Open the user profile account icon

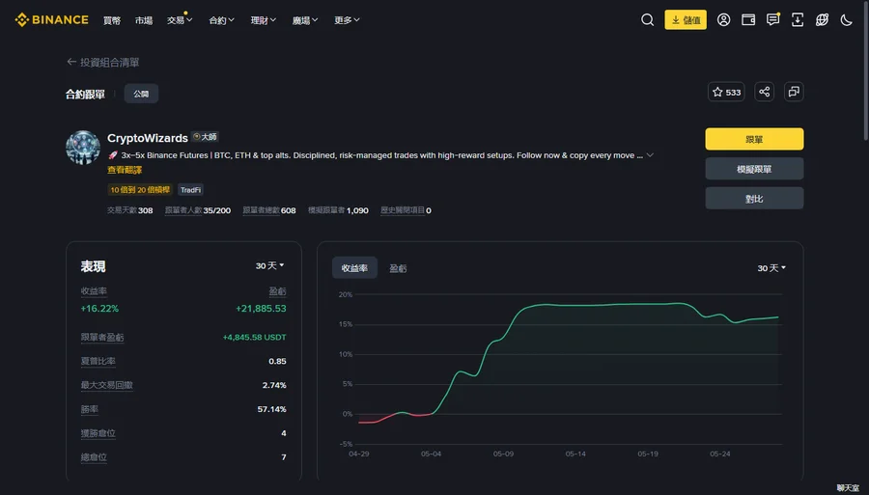[x=723, y=20]
